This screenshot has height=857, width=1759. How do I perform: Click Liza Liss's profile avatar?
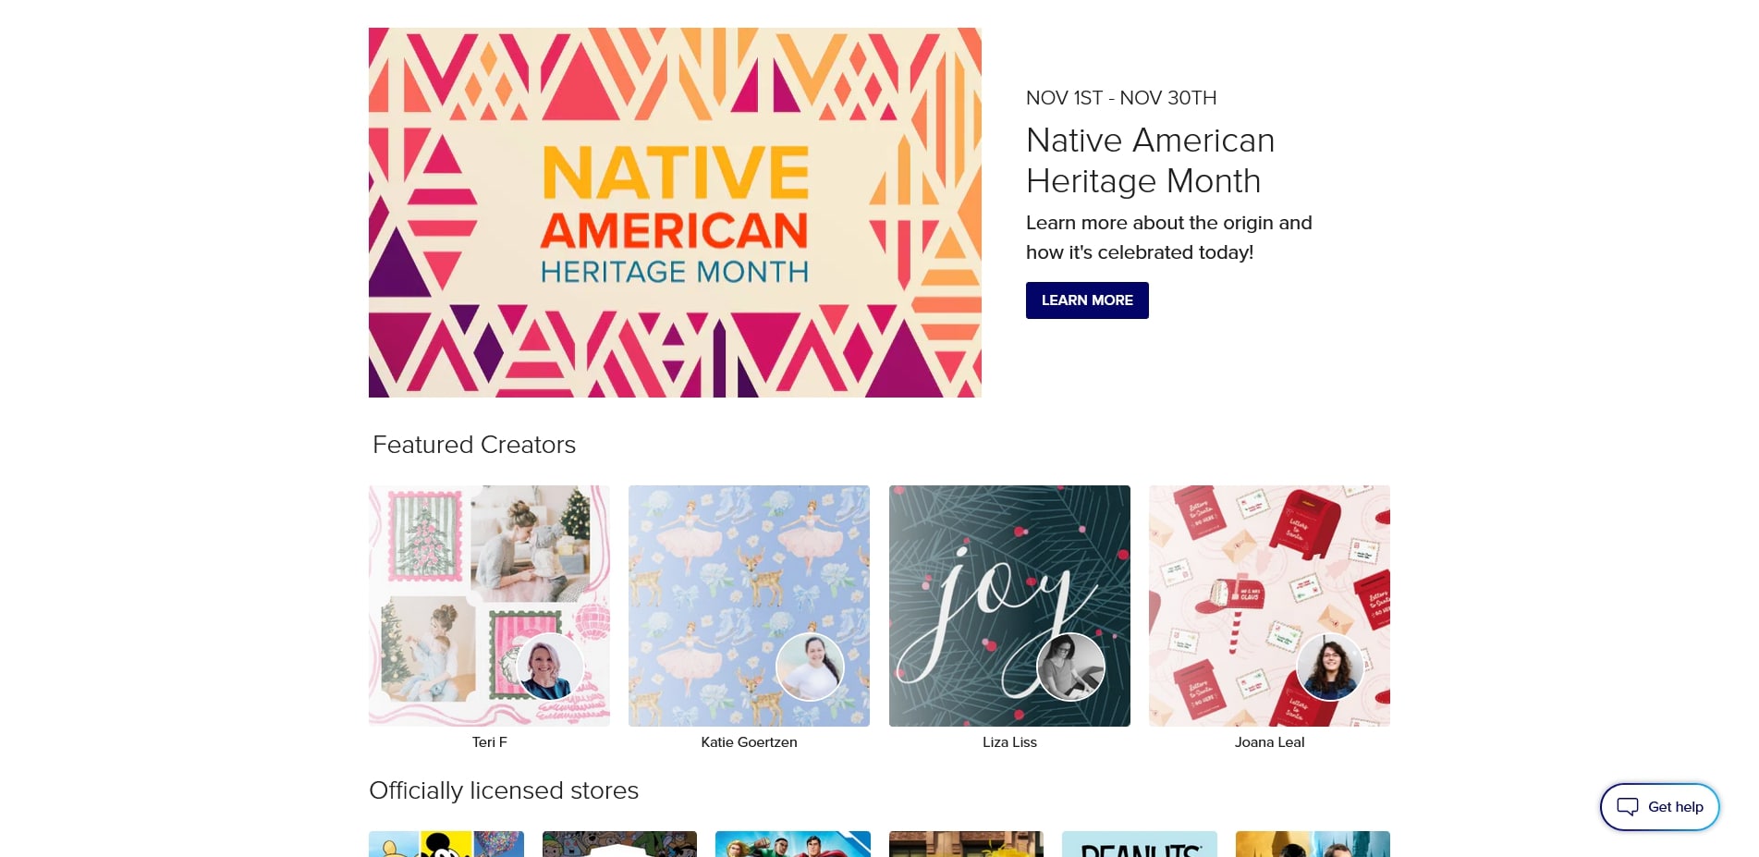coord(1070,667)
